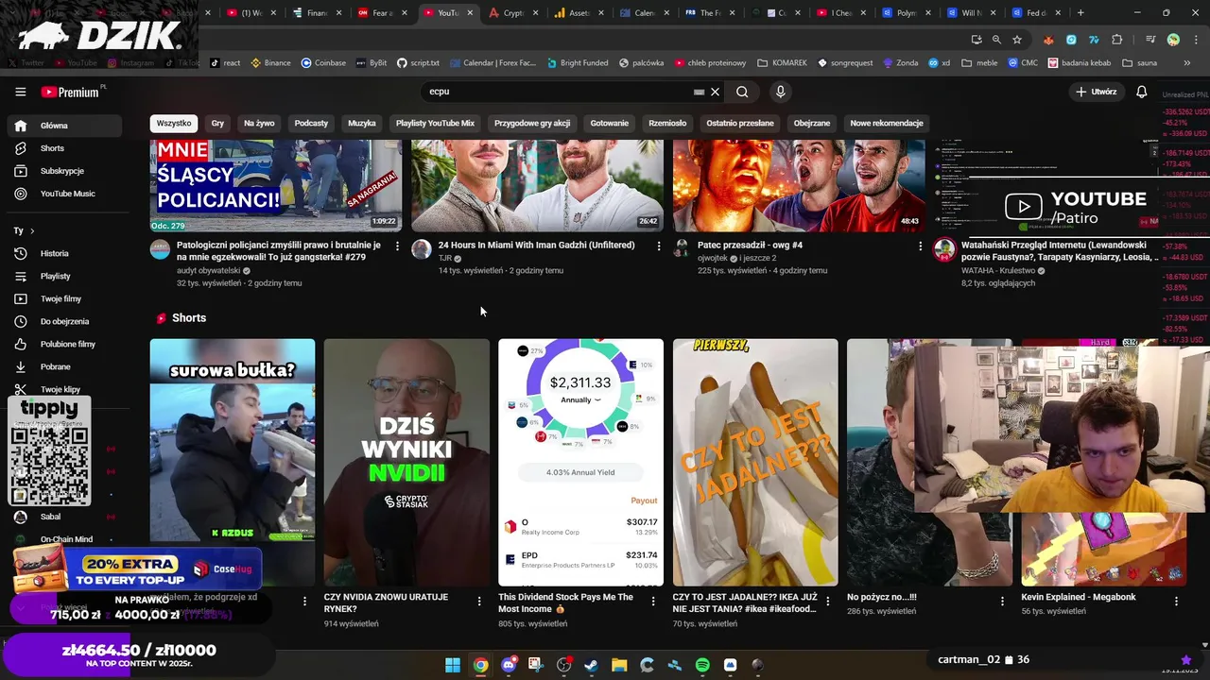Image resolution: width=1210 pixels, height=680 pixels.
Task: Select the Podcasty filter chip
Action: [x=311, y=123]
